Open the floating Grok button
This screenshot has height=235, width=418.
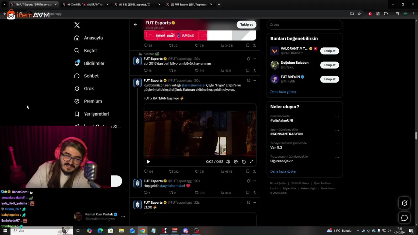tap(404, 203)
